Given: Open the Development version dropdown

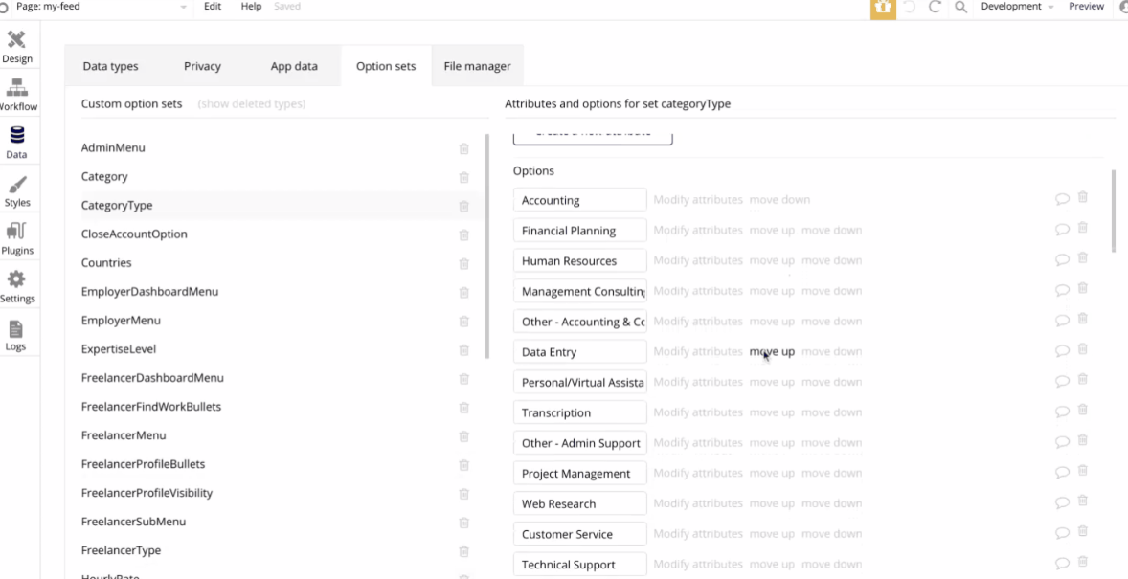Looking at the screenshot, I should tap(1016, 7).
